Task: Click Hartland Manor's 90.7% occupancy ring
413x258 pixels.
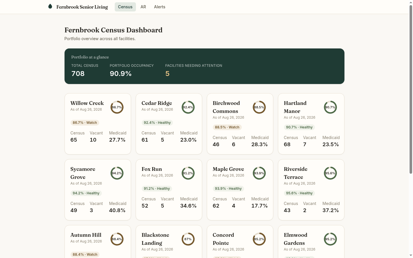Action: 330,107
